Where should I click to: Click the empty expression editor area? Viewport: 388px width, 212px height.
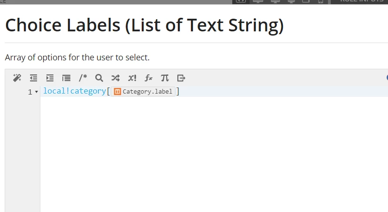(213, 153)
